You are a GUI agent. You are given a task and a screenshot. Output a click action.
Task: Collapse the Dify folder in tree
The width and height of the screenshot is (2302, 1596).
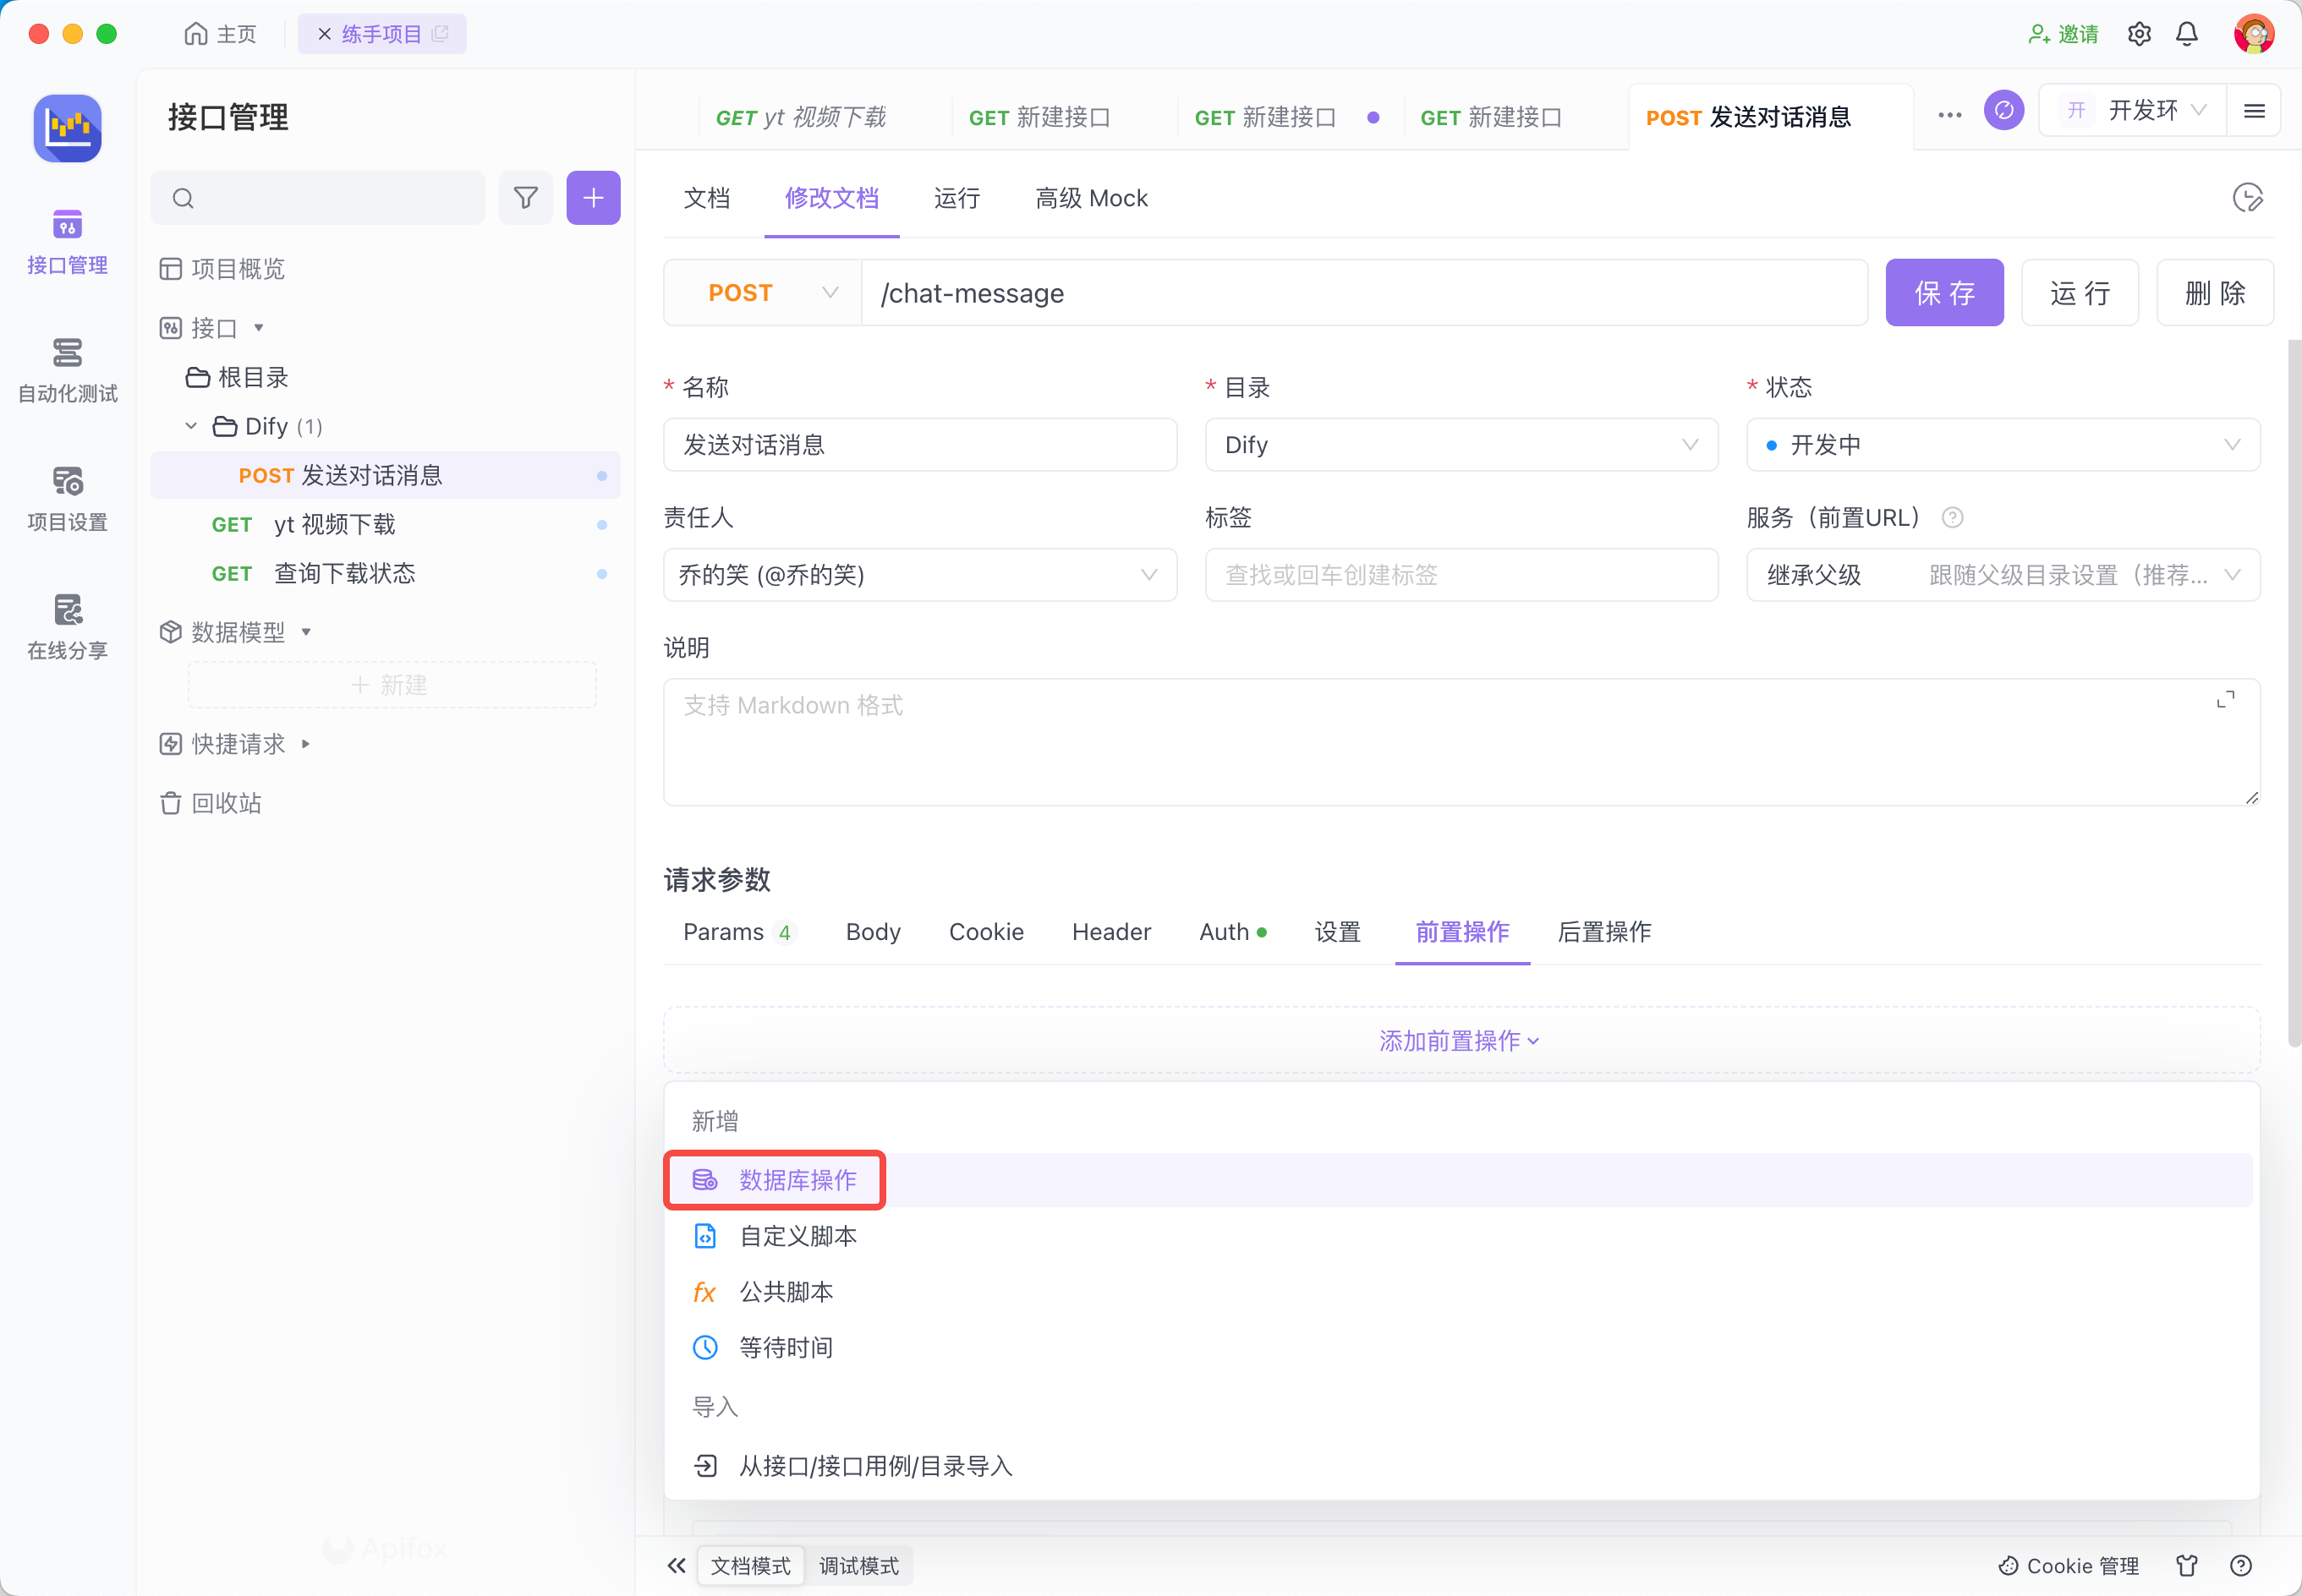coord(191,426)
